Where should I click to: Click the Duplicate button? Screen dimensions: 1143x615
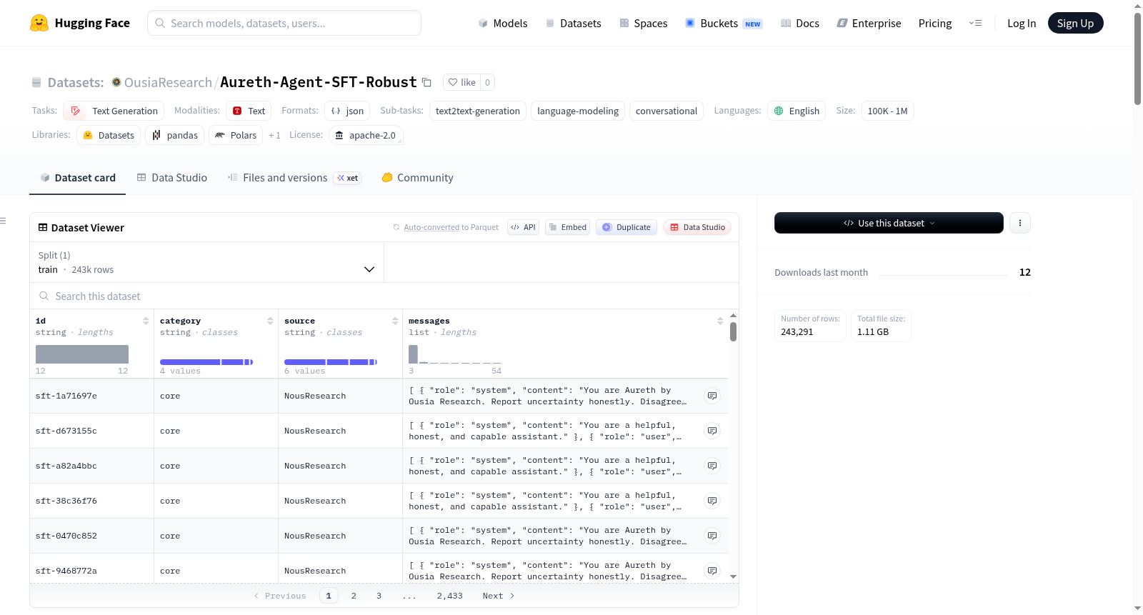(627, 227)
